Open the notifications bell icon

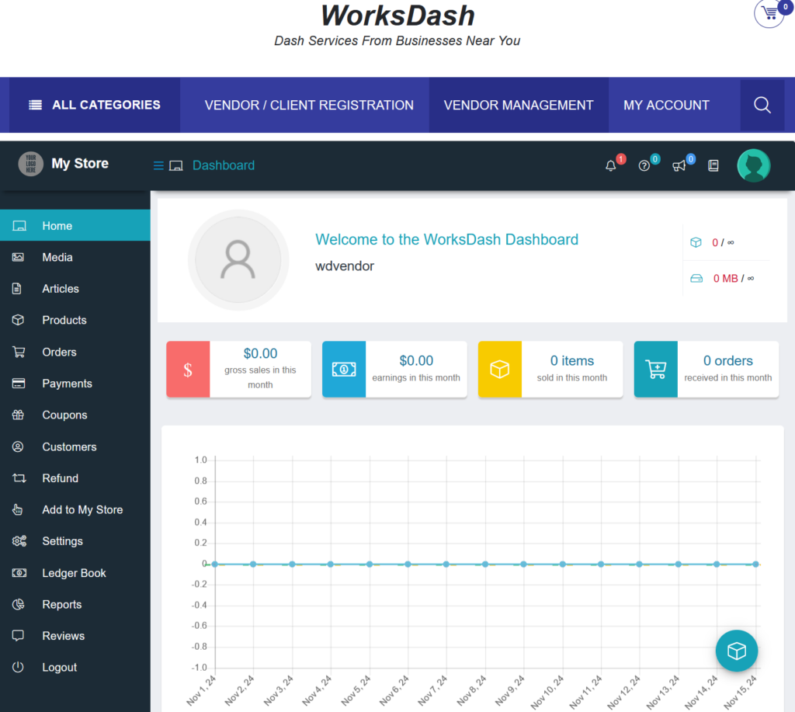[611, 165]
